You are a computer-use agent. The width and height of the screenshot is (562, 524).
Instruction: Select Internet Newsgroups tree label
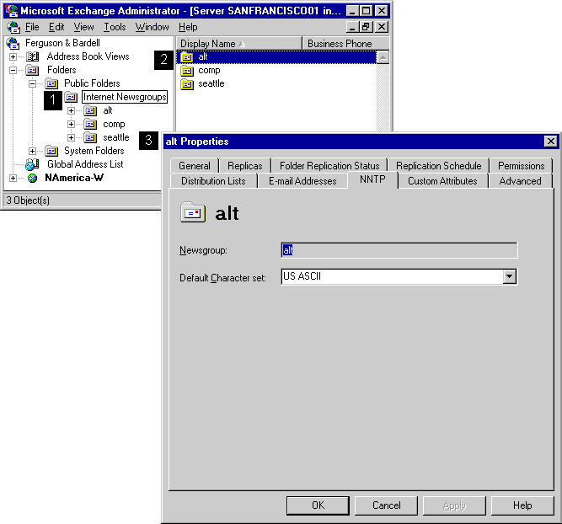click(125, 97)
